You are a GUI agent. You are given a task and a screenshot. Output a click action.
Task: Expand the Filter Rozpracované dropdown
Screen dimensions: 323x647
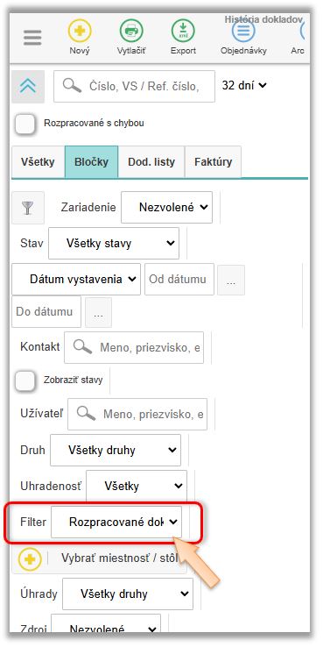tap(116, 522)
